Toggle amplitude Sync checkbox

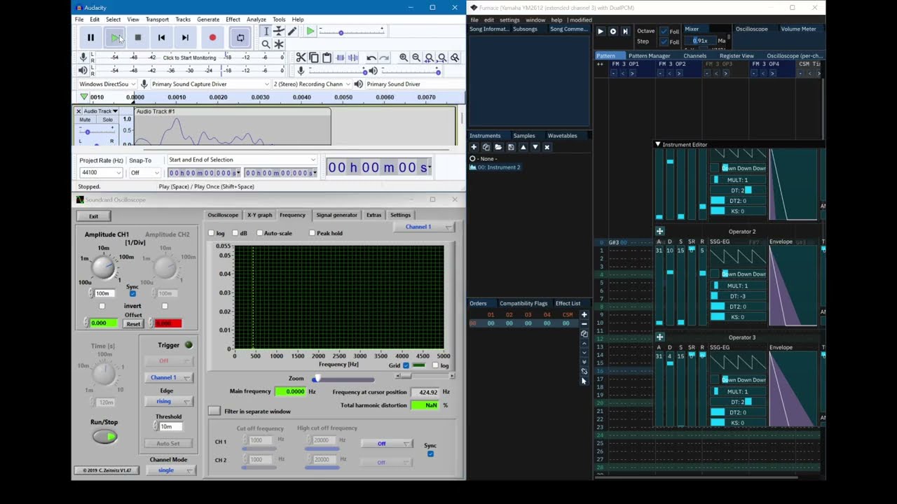click(x=132, y=293)
